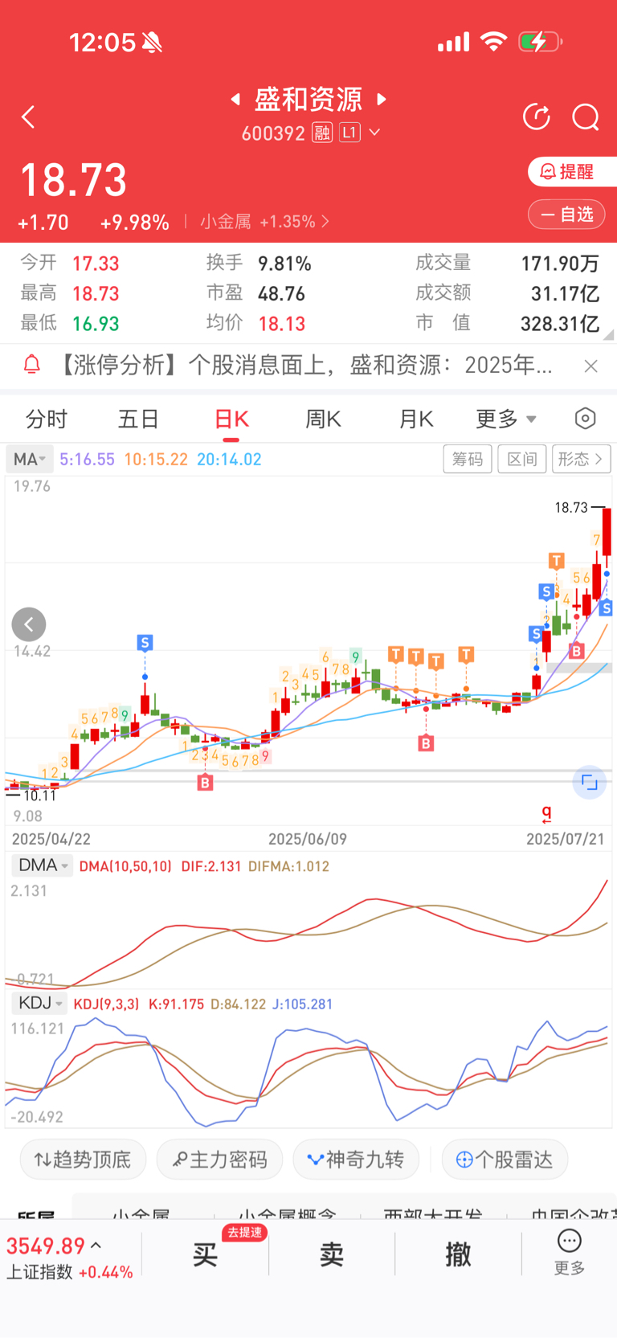Screen dimensions: 617x1338
Task: Tap the 融 margin trading badge
Action: [322, 133]
